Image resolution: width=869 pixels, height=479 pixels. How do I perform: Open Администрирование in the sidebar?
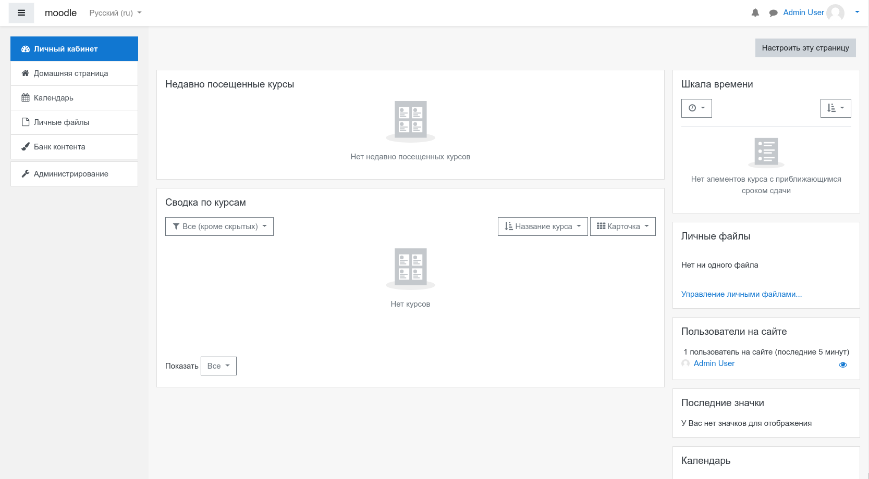[x=71, y=174]
